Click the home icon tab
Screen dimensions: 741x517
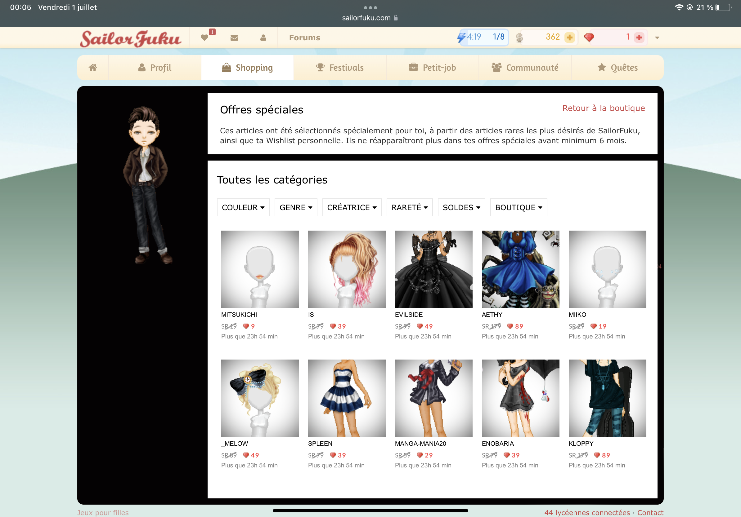pyautogui.click(x=93, y=67)
